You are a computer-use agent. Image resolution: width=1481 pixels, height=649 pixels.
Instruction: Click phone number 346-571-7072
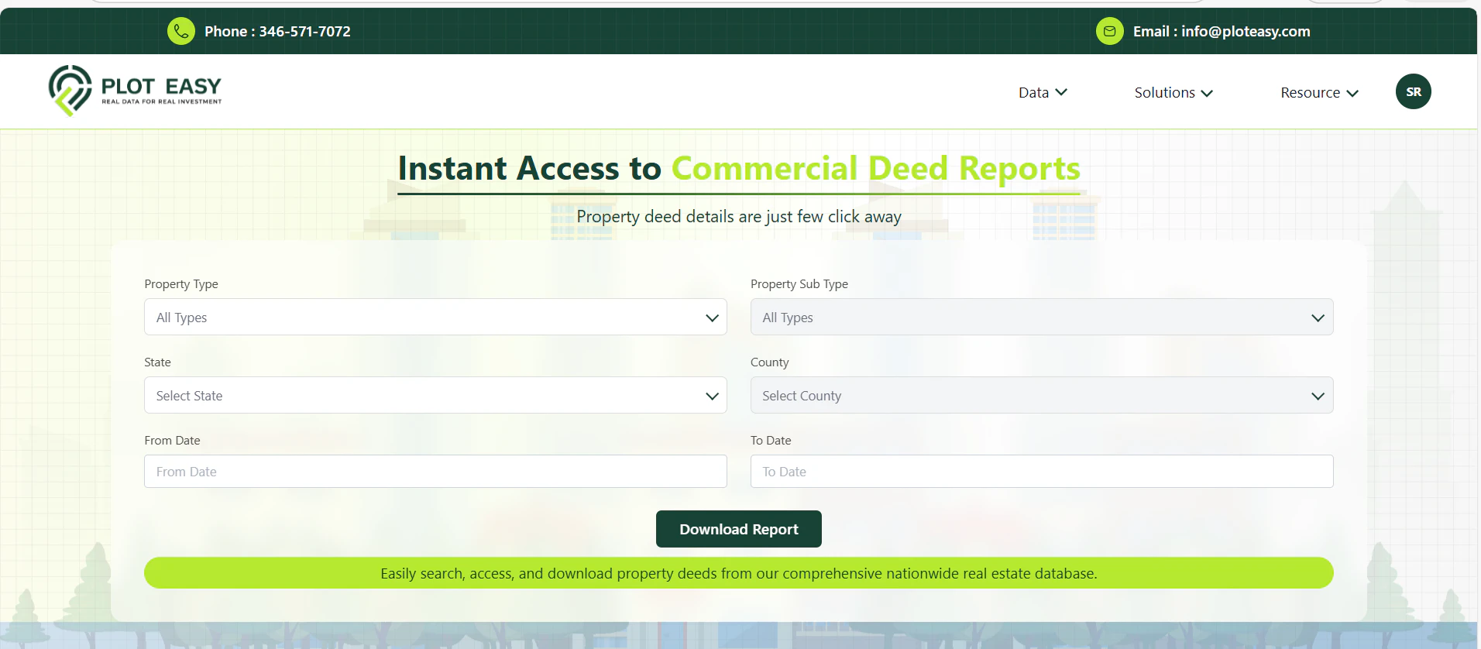pos(304,31)
